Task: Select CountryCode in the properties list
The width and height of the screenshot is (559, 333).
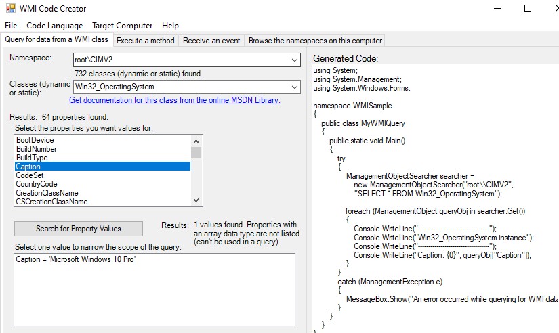Action: click(x=103, y=184)
